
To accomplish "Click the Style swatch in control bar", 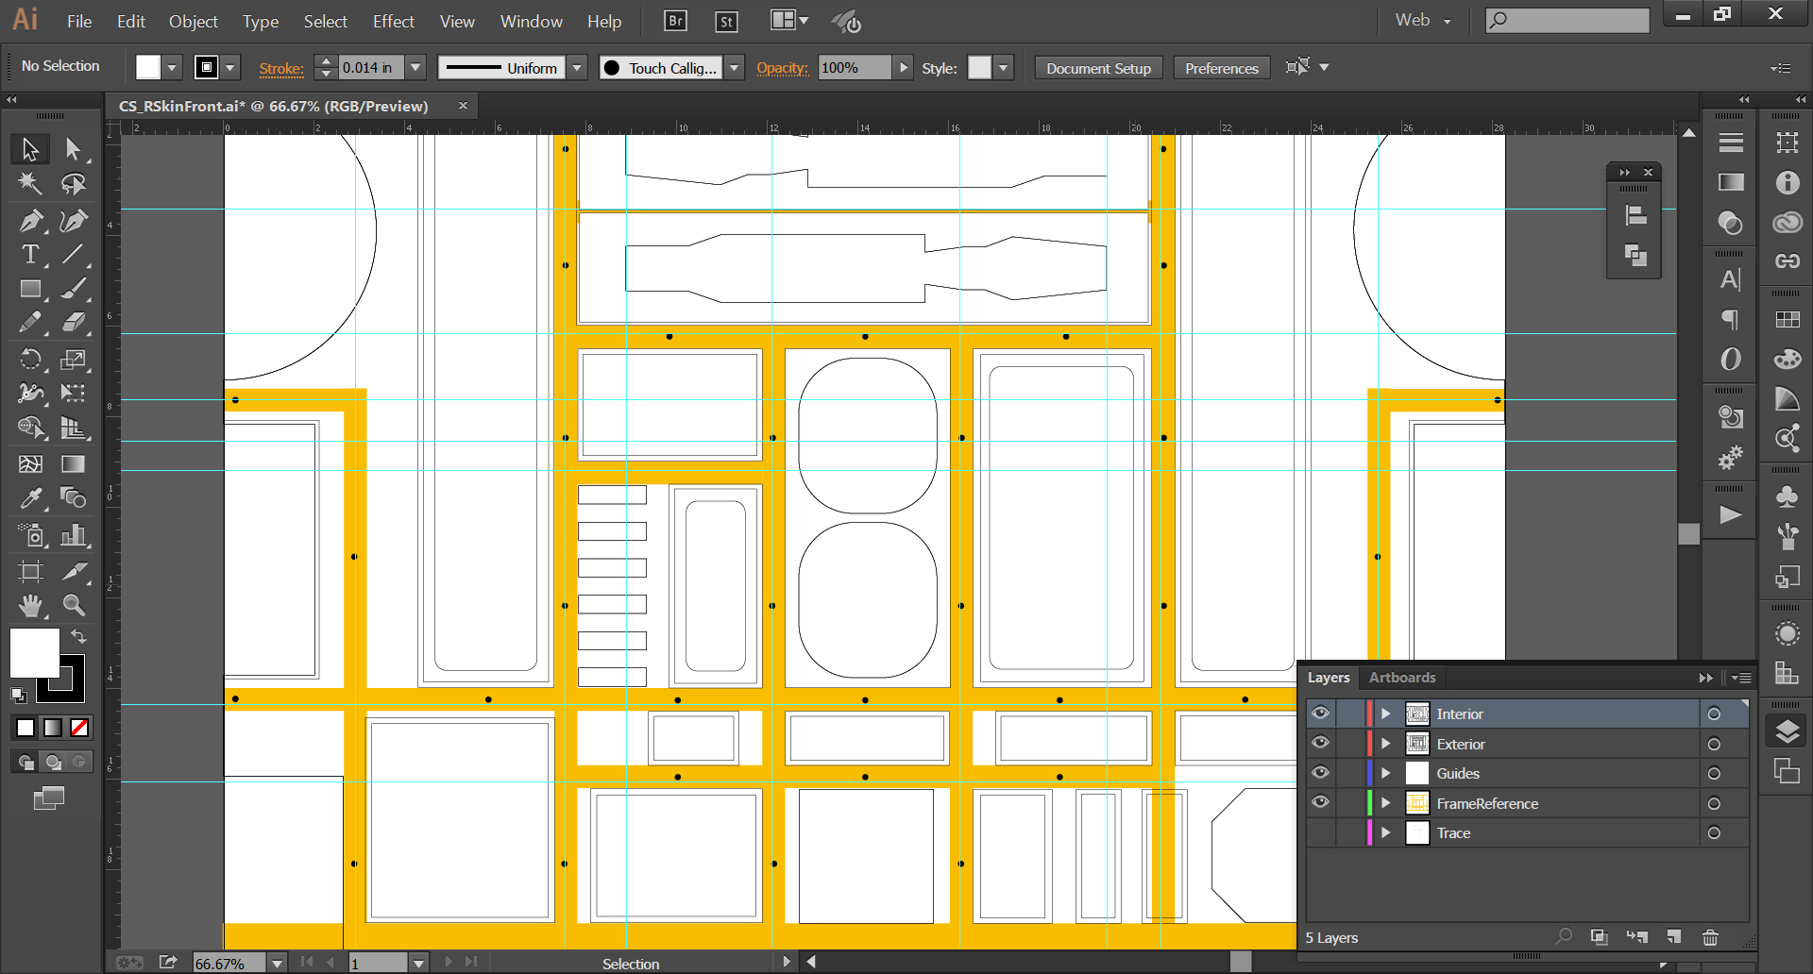I will click(x=980, y=67).
